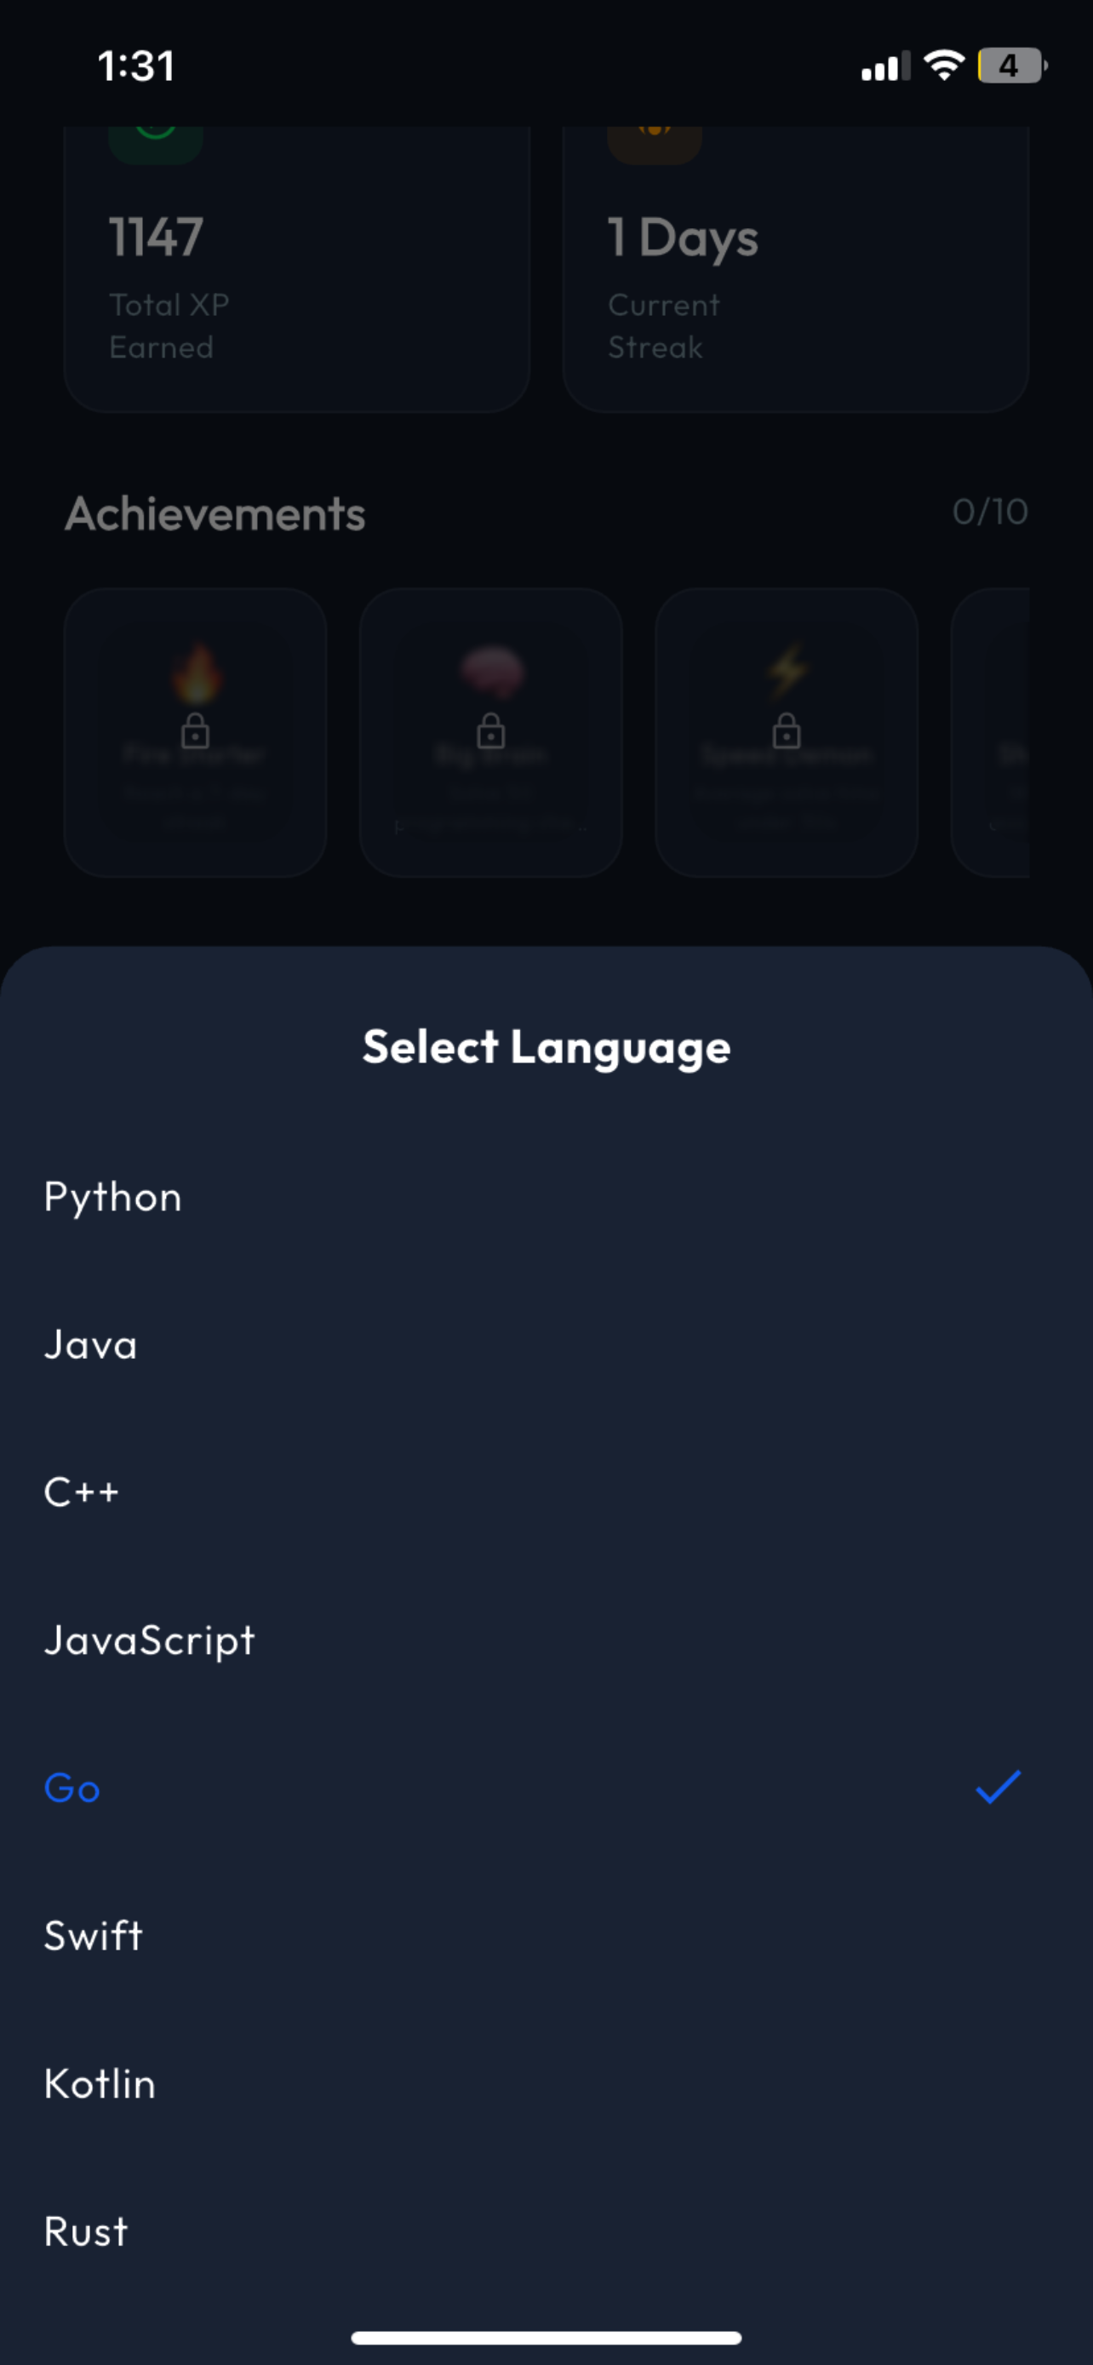Pick Kotlin in the language sheet
Screen dimensions: 1093x2365
546,2084
